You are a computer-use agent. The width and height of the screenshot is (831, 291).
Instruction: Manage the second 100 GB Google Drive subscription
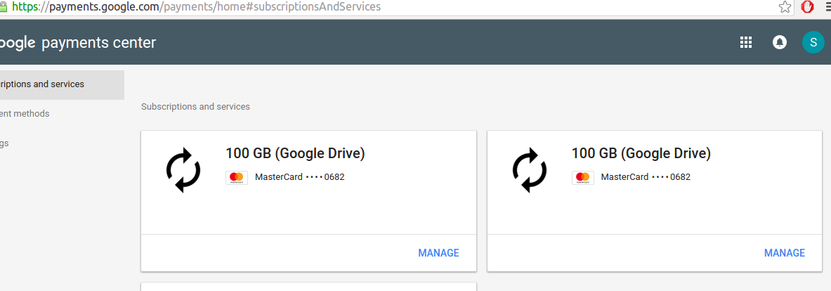(785, 253)
